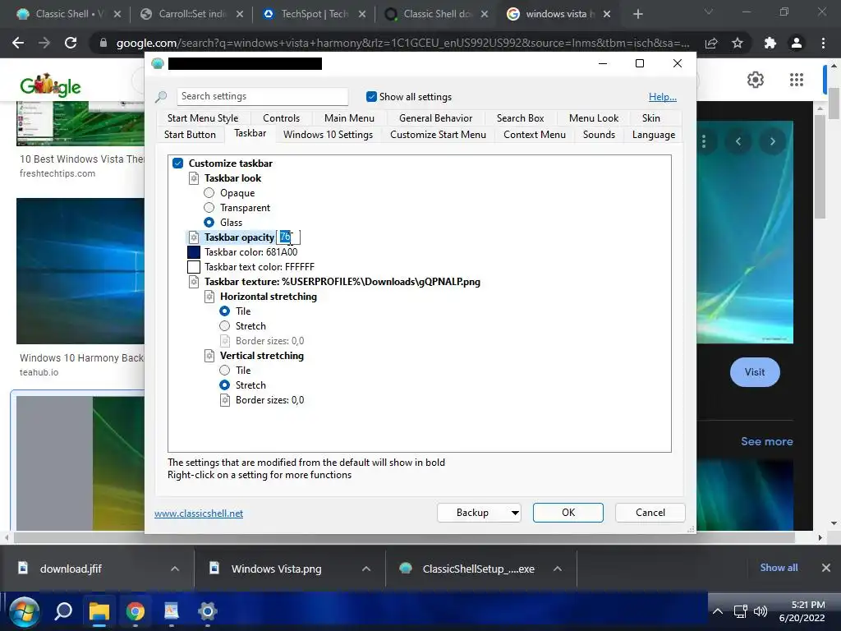Viewport: 841px width, 631px height.
Task: Expand Windows Vista.png download options chevron
Action: (366, 569)
